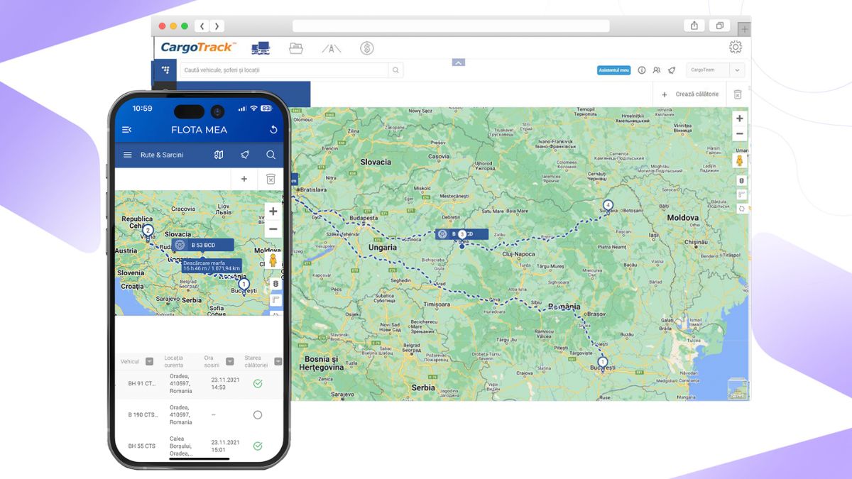The height and width of the screenshot is (479, 852).
Task: Click Creează călătorie button
Action: pyautogui.click(x=690, y=94)
